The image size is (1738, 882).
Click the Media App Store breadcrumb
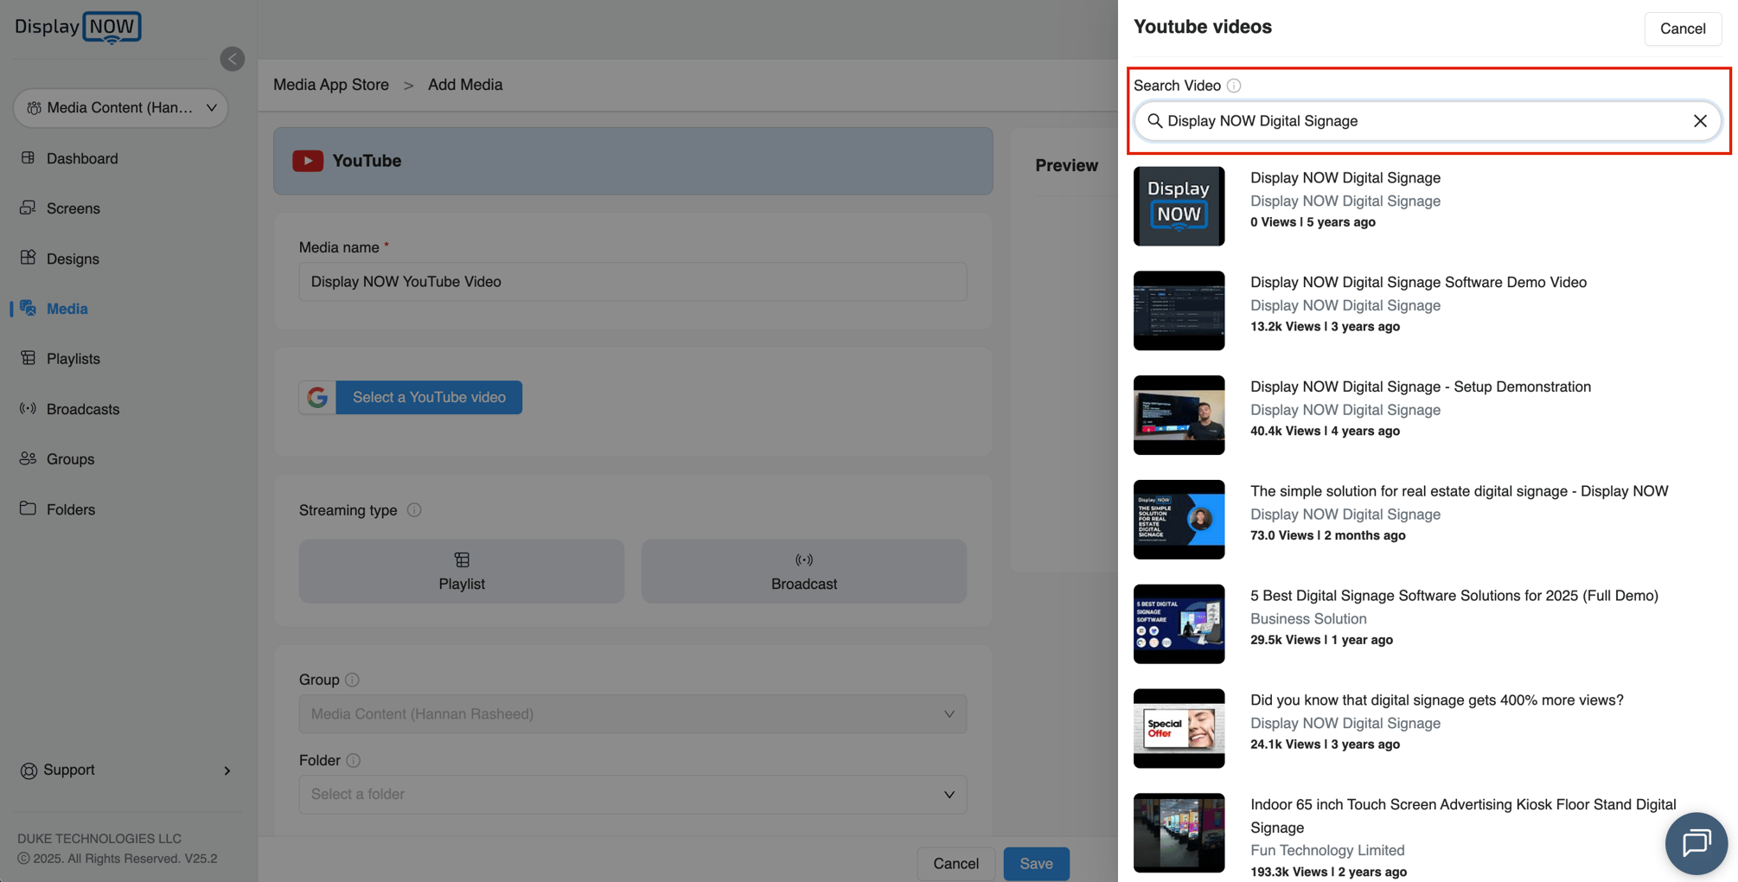pos(331,85)
